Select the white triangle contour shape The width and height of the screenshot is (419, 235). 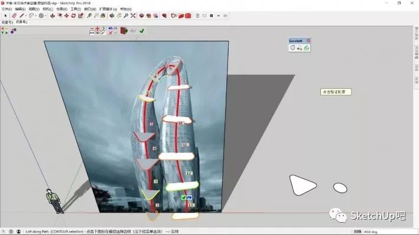pyautogui.click(x=303, y=185)
